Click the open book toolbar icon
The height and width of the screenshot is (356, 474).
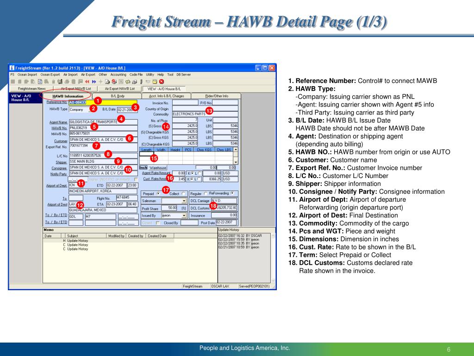pos(60,82)
